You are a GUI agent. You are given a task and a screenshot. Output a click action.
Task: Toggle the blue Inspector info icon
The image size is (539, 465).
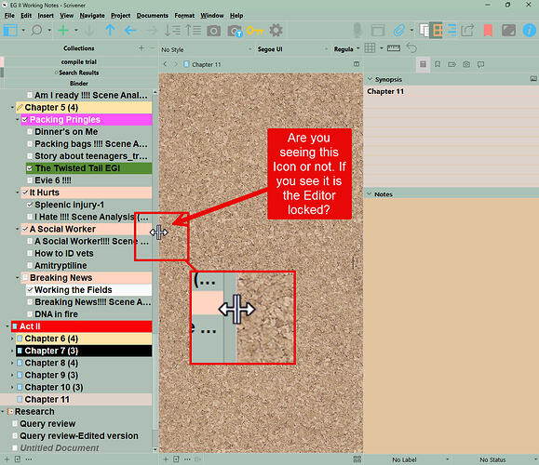(x=530, y=31)
